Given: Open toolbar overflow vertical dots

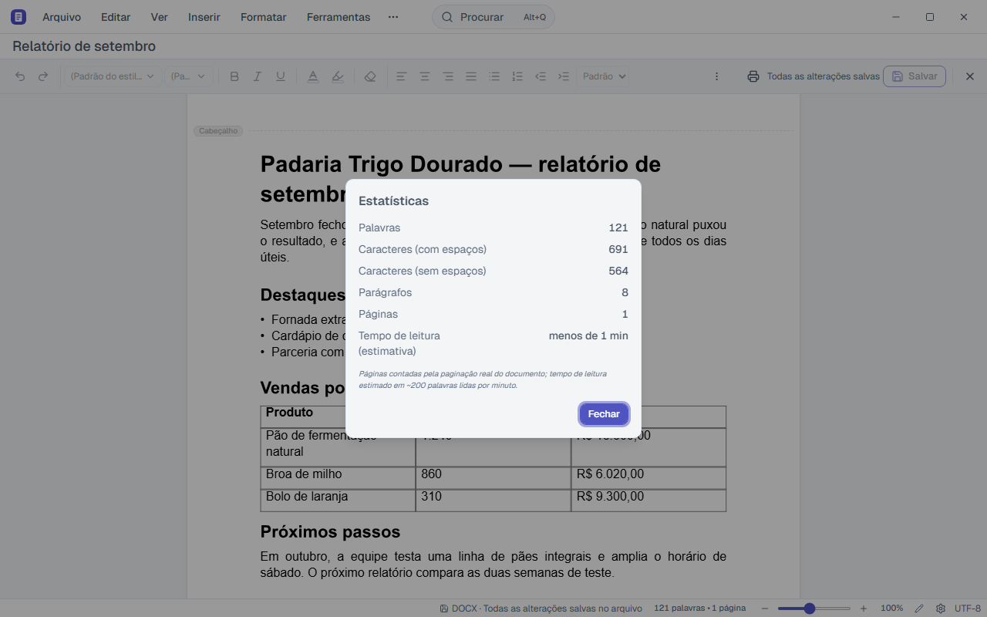Looking at the screenshot, I should [x=716, y=76].
